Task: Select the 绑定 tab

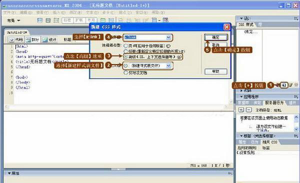Action: 257,103
